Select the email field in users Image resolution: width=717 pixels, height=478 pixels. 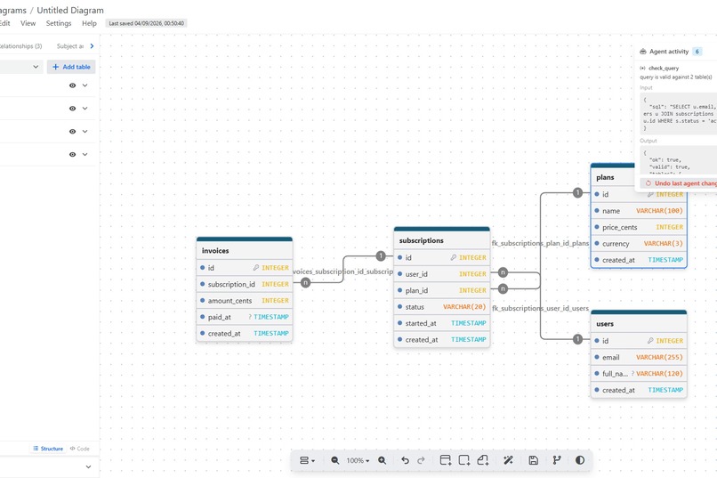[x=639, y=357]
